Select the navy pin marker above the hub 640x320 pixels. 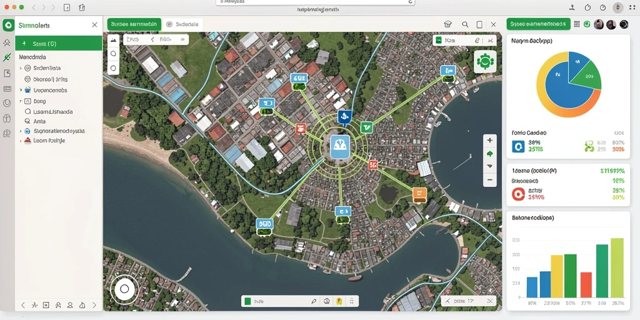point(344,117)
